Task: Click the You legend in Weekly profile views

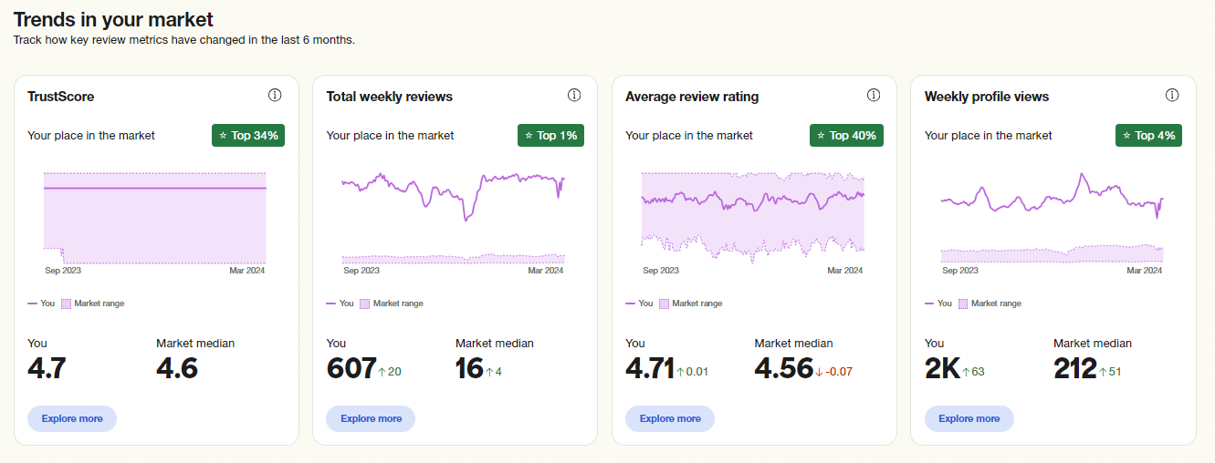Action: (x=938, y=304)
